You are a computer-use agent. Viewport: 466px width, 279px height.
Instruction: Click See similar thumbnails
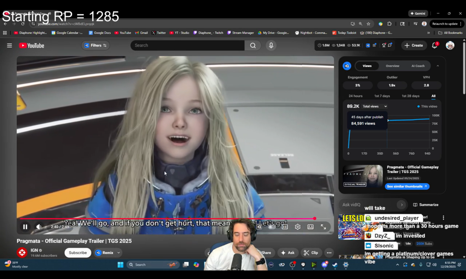coord(407,186)
